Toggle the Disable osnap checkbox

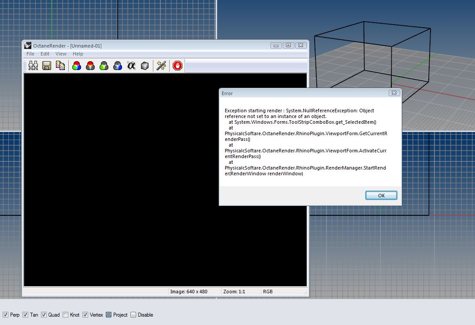point(133,315)
